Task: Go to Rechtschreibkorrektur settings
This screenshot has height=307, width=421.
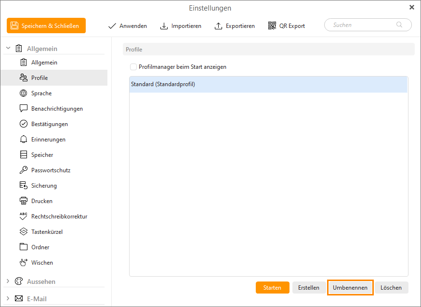Action: click(x=59, y=217)
